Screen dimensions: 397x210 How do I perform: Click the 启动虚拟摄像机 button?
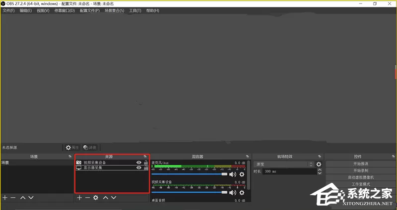coord(361,177)
